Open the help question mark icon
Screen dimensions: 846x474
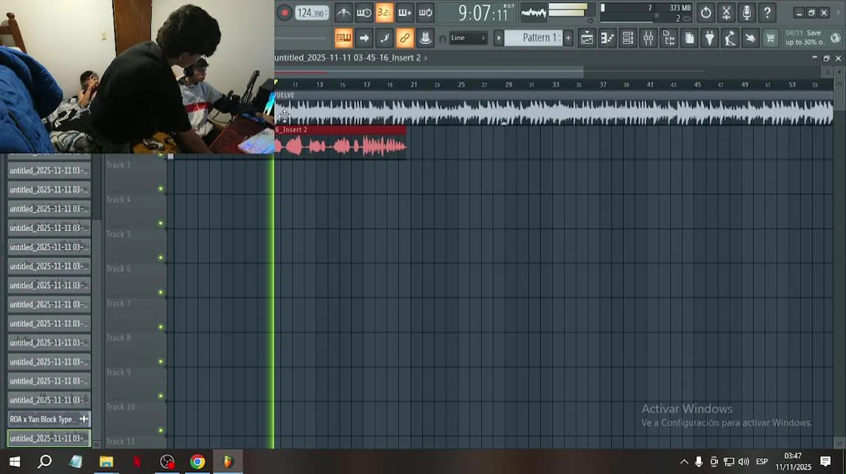767,13
